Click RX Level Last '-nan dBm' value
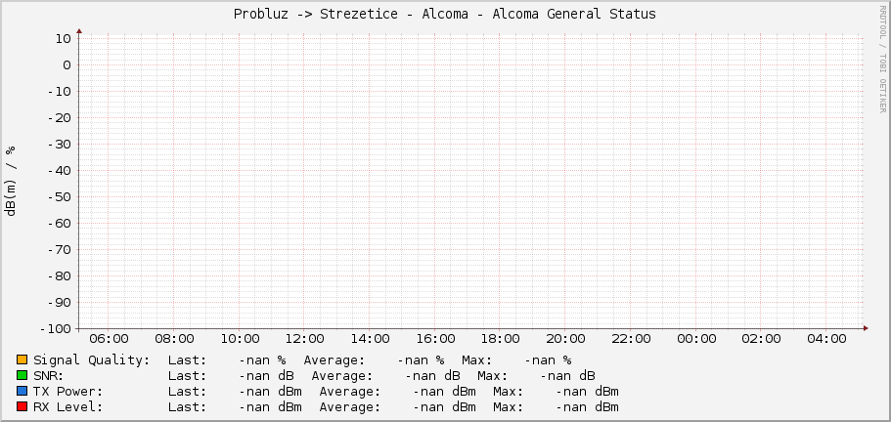Image resolution: width=891 pixels, height=422 pixels. pyautogui.click(x=271, y=407)
